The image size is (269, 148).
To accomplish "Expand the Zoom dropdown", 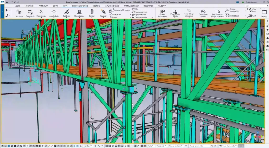I will (130, 17).
